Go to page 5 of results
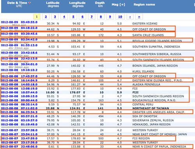Screen dimensions: 195x149 [x=73, y=17]
